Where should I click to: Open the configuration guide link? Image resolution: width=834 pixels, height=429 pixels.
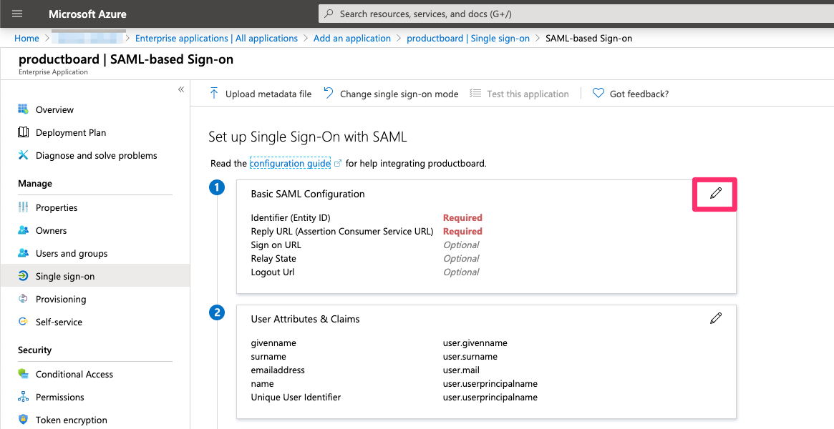[290, 163]
